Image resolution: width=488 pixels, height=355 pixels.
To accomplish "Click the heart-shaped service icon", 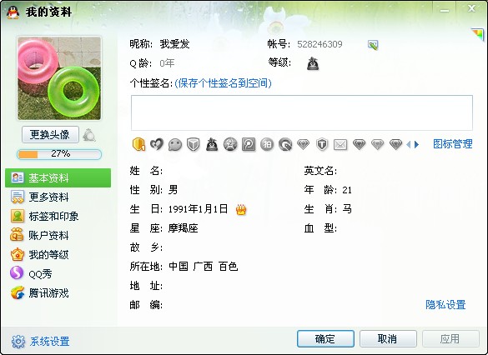I will coord(157,144).
